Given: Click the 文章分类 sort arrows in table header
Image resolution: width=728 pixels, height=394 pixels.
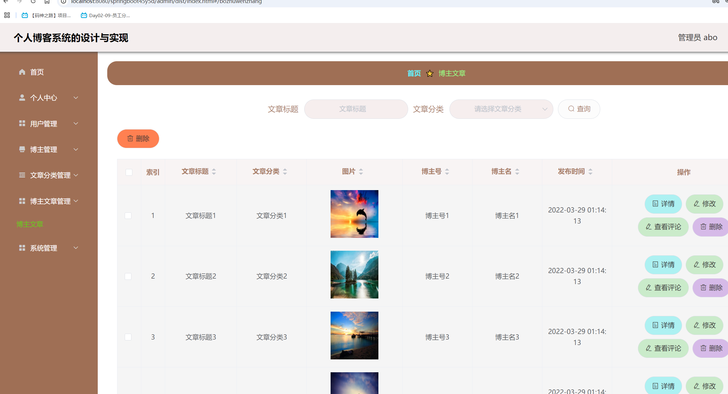Looking at the screenshot, I should click(285, 171).
